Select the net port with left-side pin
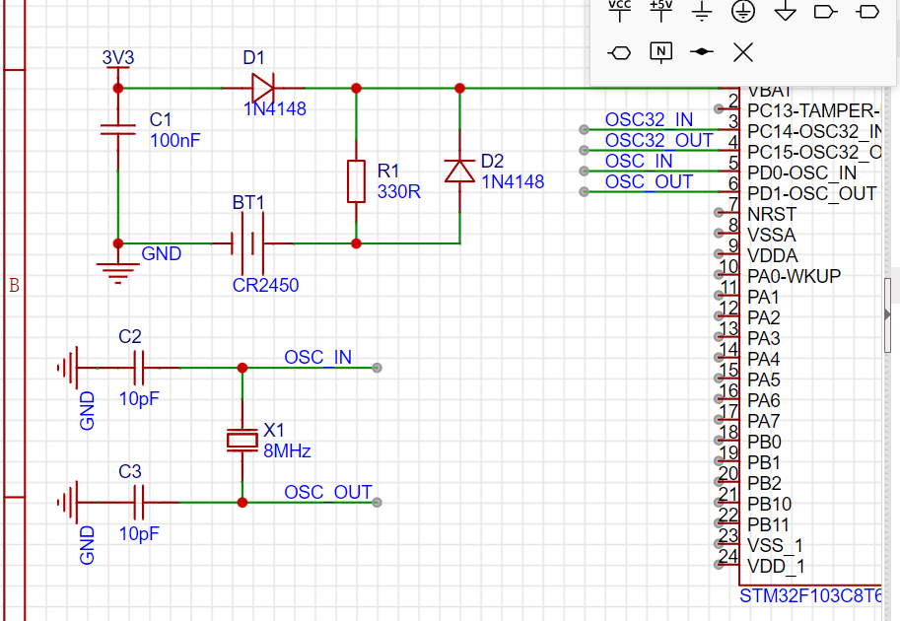Screen dimensions: 900x621 pos(867,12)
